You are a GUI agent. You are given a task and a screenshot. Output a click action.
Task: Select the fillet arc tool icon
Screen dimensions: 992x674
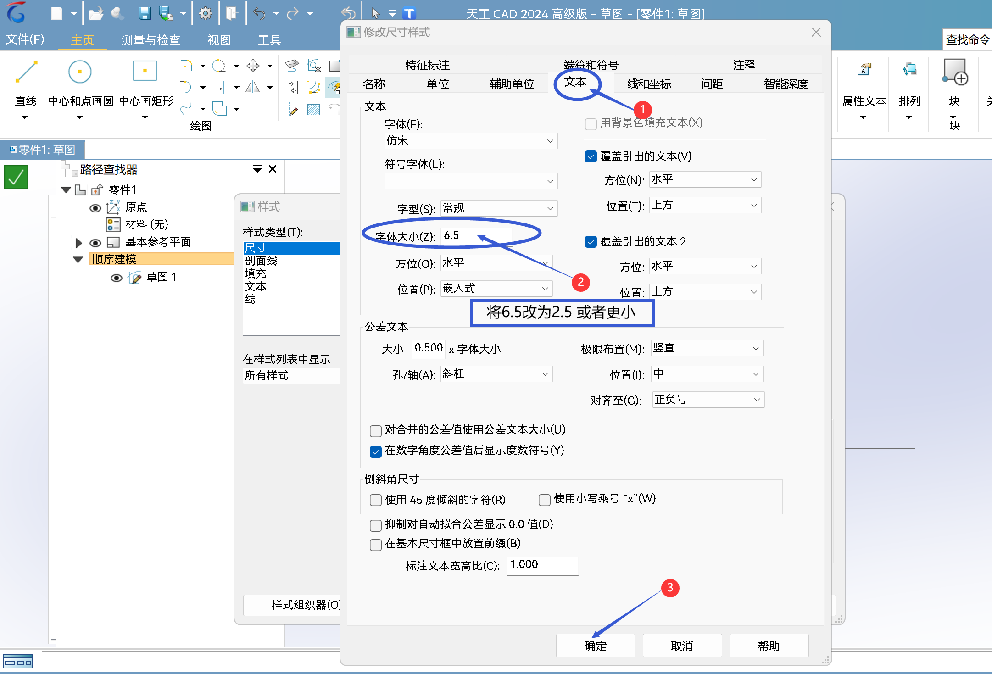click(x=186, y=66)
